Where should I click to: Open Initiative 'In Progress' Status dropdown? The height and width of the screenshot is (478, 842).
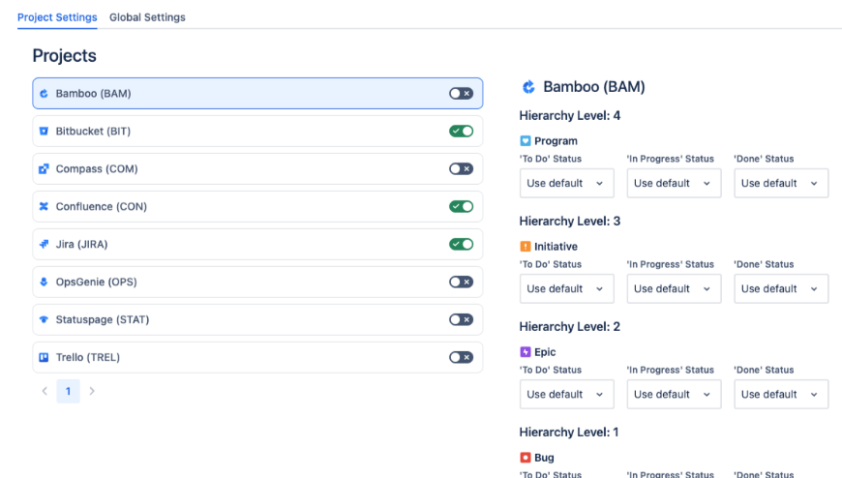pyautogui.click(x=674, y=288)
